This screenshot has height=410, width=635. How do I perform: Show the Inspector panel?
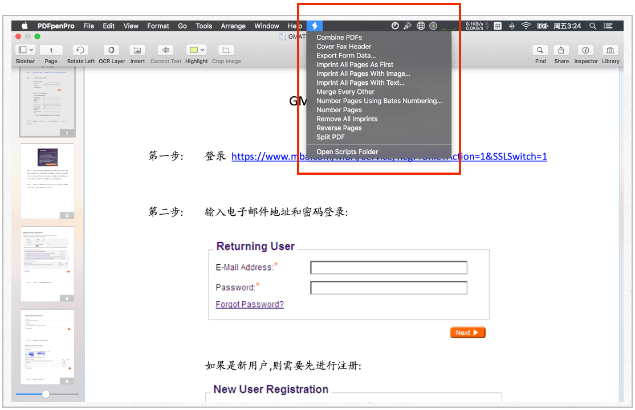tap(585, 50)
